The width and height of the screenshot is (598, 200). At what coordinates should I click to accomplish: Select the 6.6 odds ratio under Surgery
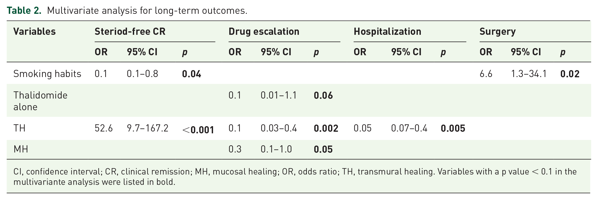[x=486, y=74]
